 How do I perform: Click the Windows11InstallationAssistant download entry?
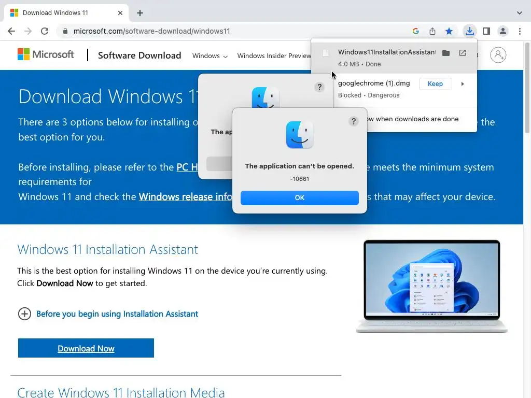pyautogui.click(x=394, y=58)
